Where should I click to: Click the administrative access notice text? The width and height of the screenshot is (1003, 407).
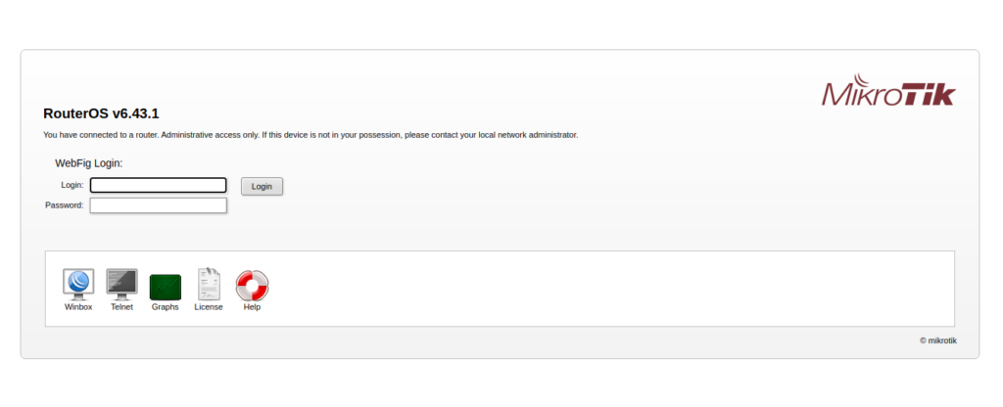(310, 135)
